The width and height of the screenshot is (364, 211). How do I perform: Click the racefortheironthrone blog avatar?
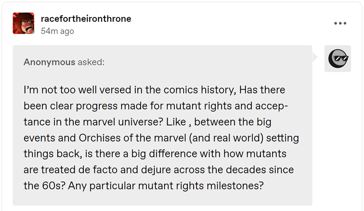tap(24, 23)
